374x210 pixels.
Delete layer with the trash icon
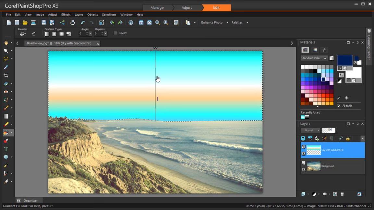tap(342, 194)
